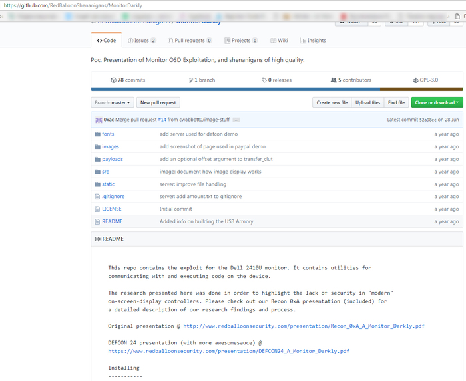The image size is (466, 381).
Task: Click the .gitignore file icon
Action: click(97, 197)
